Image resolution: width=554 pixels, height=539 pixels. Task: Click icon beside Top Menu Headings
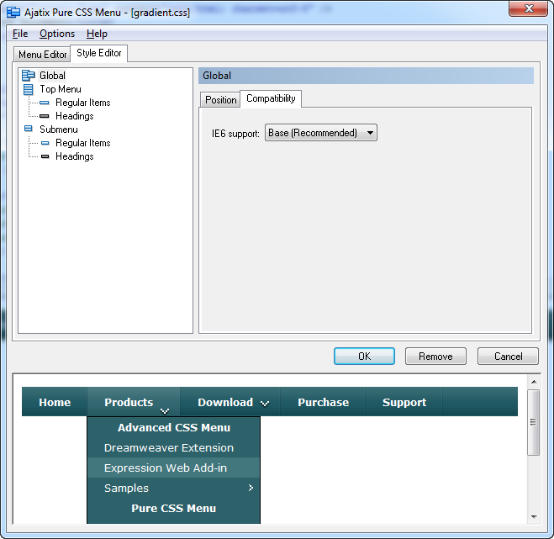45,116
